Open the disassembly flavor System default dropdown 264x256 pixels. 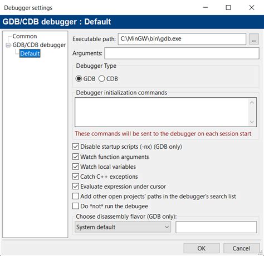click(x=123, y=227)
